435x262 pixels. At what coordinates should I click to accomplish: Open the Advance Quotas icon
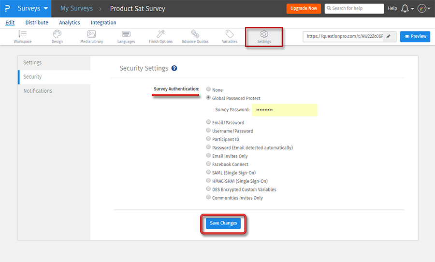(195, 34)
